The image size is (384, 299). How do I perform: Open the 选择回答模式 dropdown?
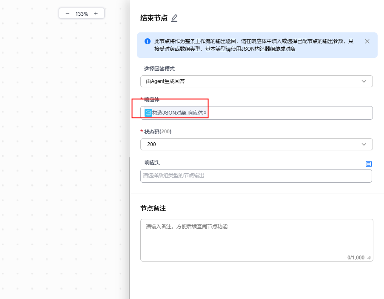[x=256, y=81]
